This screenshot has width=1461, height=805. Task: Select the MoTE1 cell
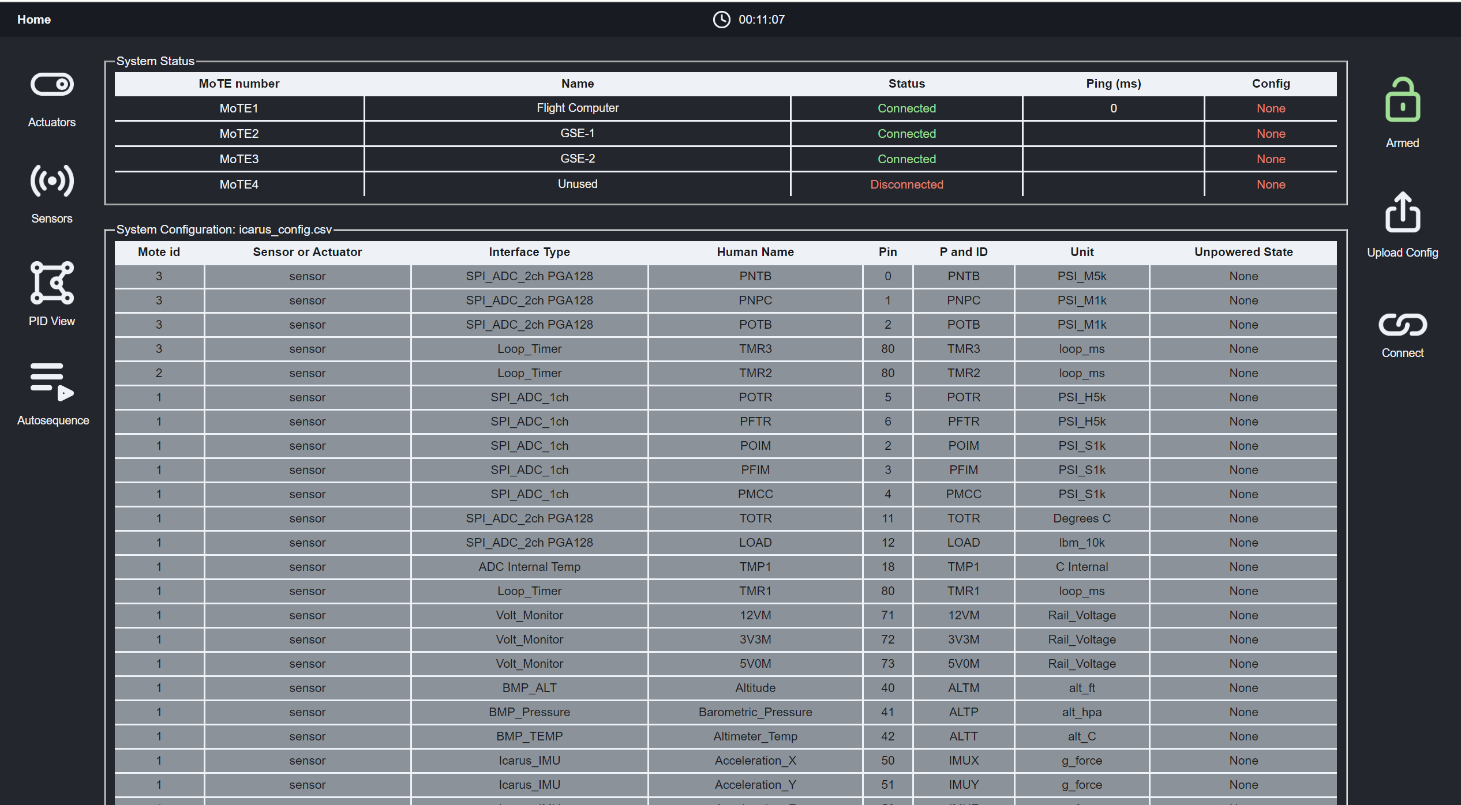tap(239, 108)
